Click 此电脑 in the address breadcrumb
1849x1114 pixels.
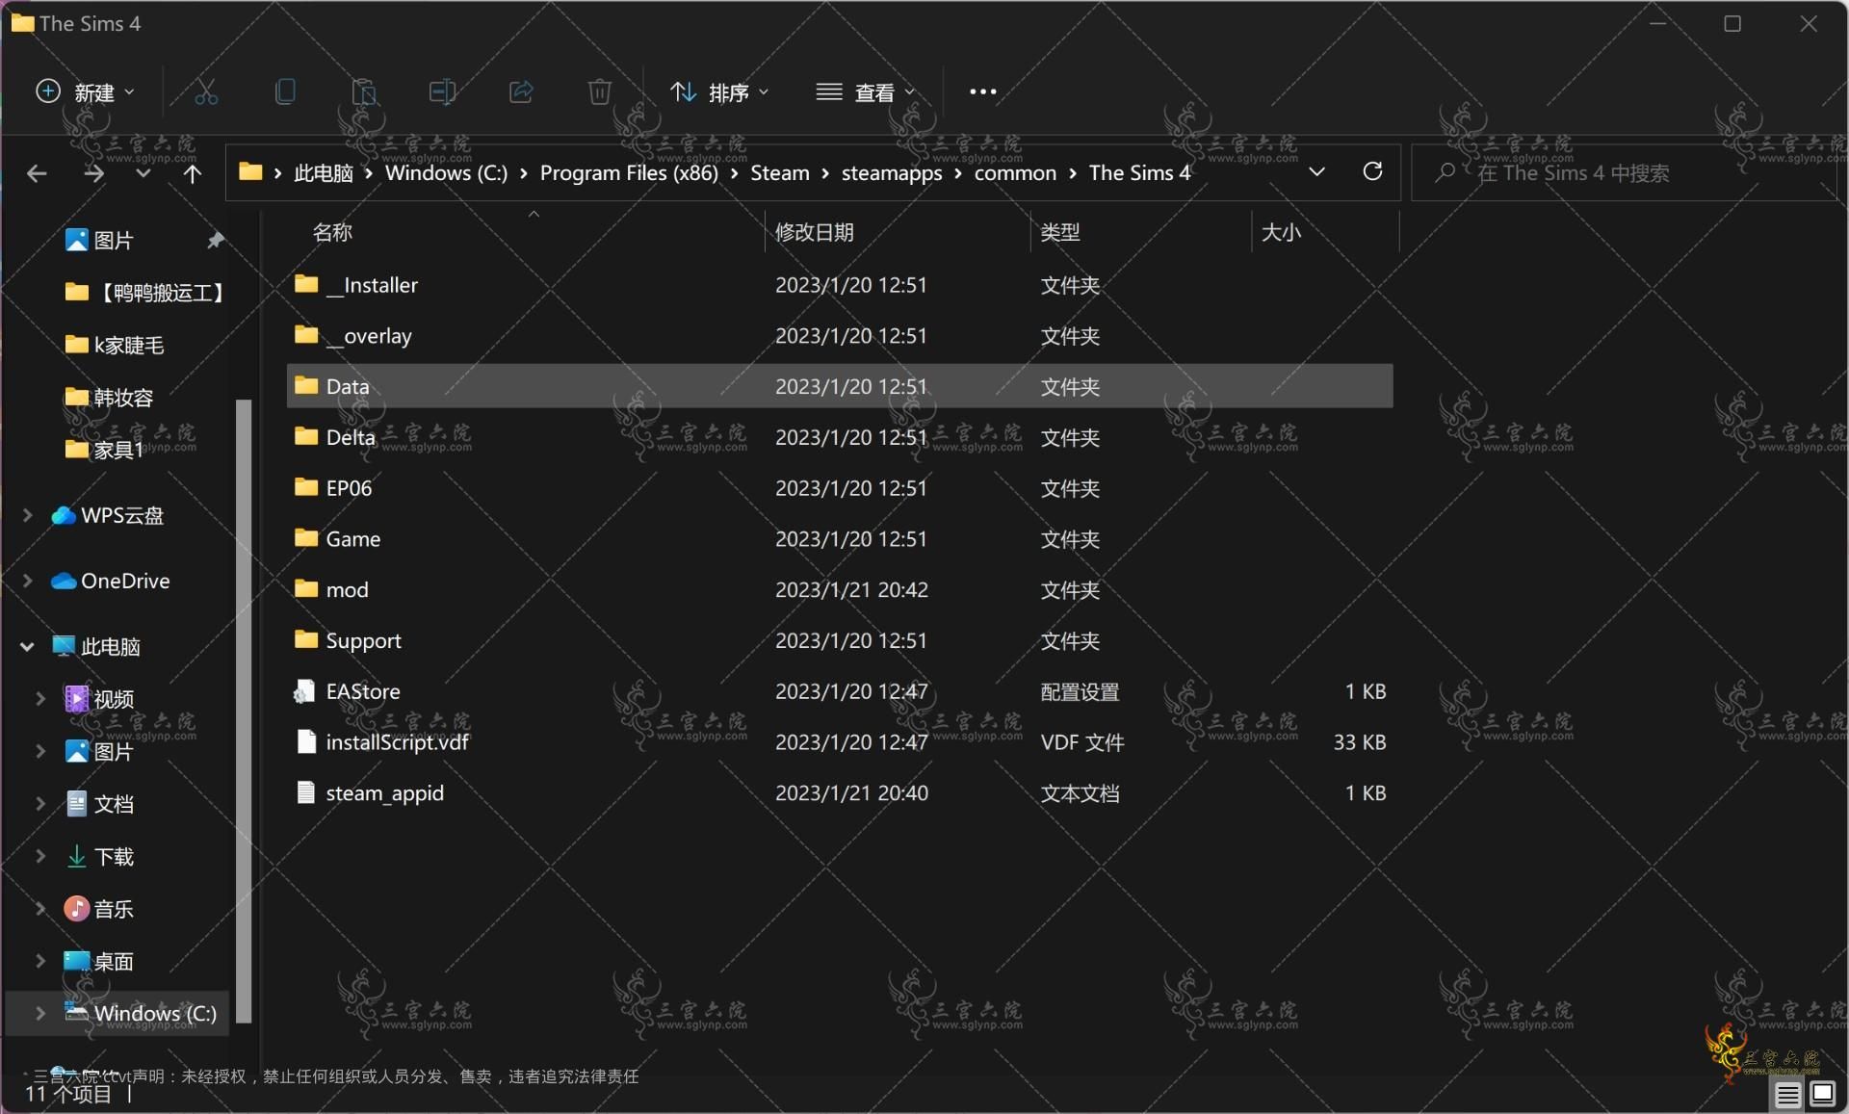coord(324,172)
